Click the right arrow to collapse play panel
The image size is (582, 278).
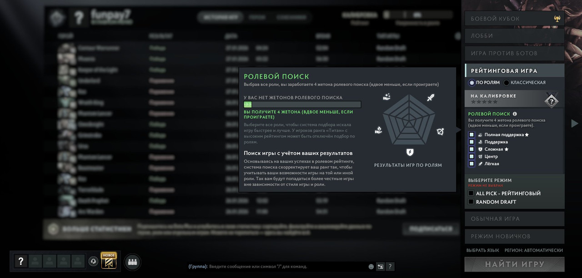click(x=575, y=123)
